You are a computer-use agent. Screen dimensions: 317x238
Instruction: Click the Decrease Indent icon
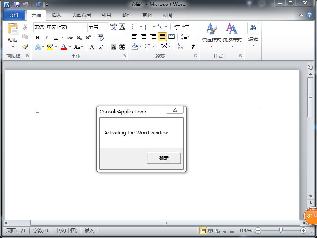(x=177, y=27)
